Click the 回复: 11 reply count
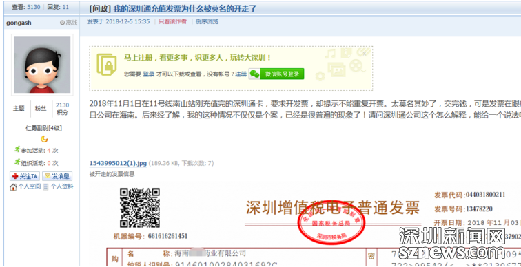521x267 pixels. coord(58,7)
